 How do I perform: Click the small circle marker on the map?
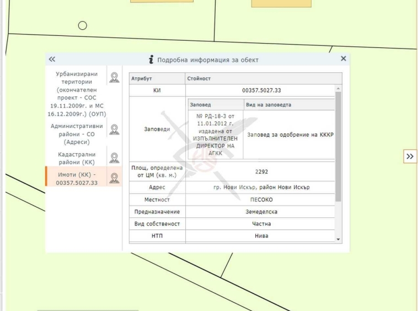[x=83, y=25]
